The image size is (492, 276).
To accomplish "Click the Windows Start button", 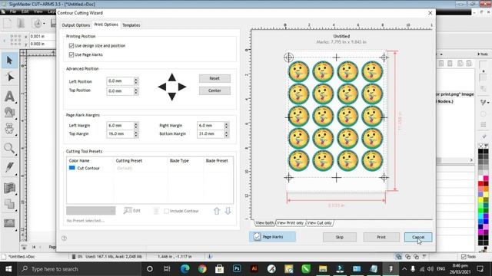I will [8, 269].
